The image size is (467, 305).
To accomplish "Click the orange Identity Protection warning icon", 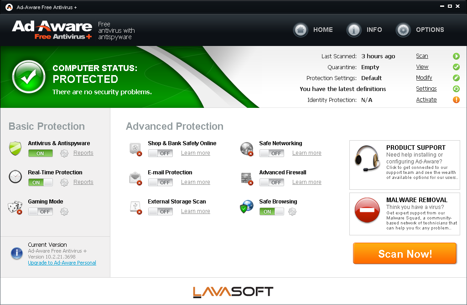I will tap(456, 100).
